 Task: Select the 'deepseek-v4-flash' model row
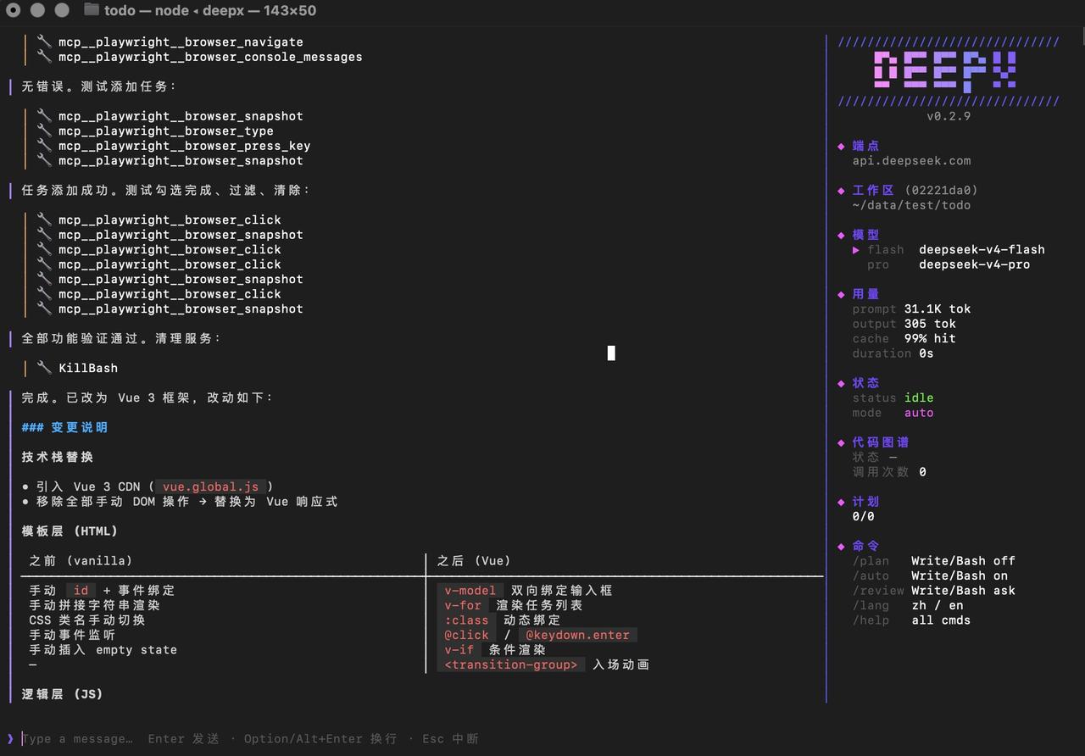pyautogui.click(x=949, y=249)
